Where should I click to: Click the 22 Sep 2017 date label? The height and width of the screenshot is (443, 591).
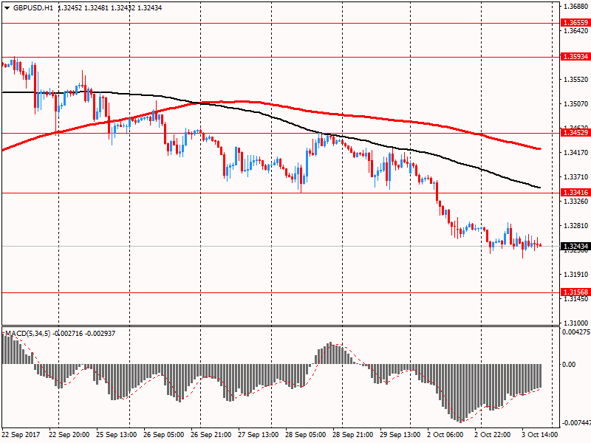[x=21, y=435]
